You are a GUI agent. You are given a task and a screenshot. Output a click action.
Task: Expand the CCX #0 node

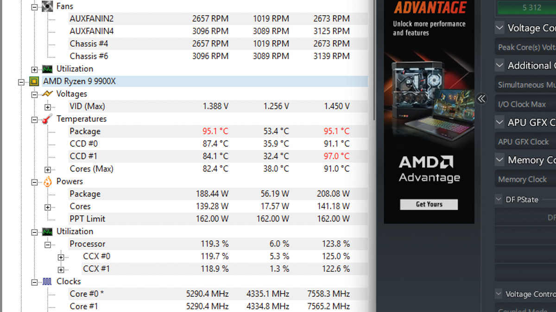coord(61,257)
